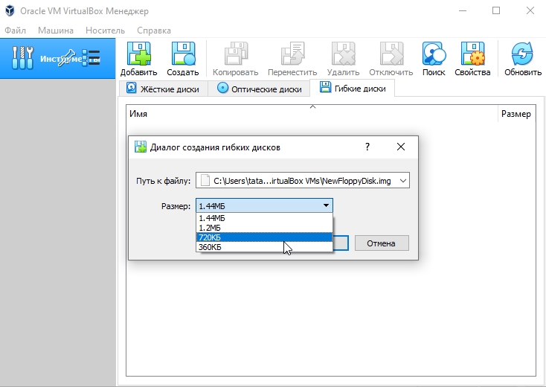Open the Справка menu
This screenshot has width=546, height=387.
coord(154,31)
